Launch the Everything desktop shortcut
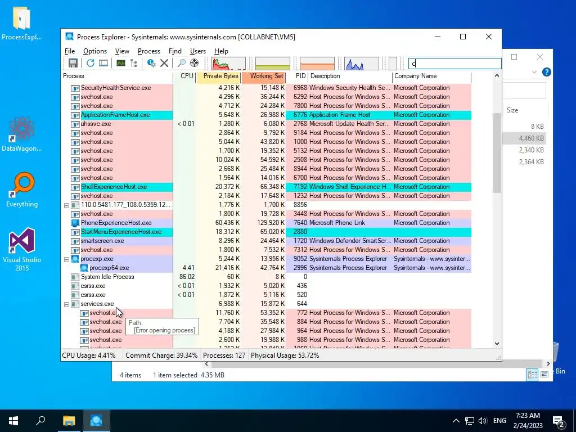 point(22,190)
